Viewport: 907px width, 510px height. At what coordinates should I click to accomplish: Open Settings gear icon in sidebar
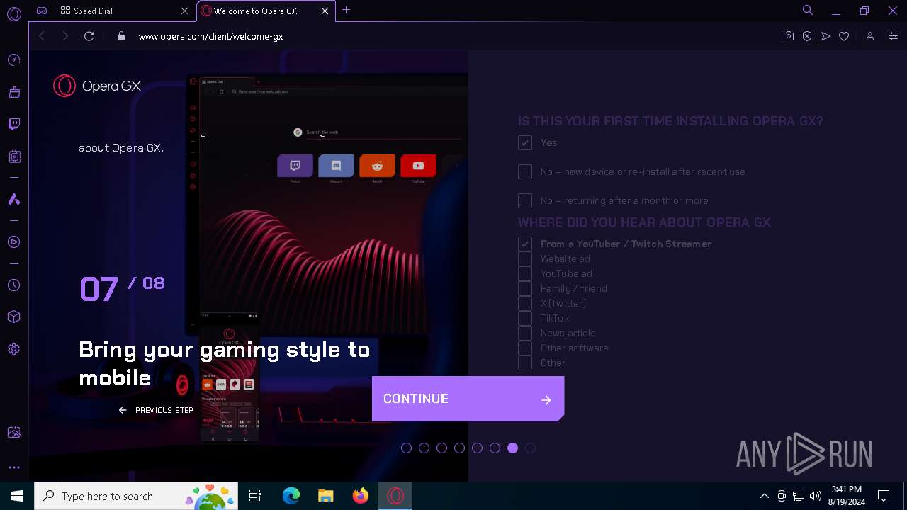click(x=13, y=349)
